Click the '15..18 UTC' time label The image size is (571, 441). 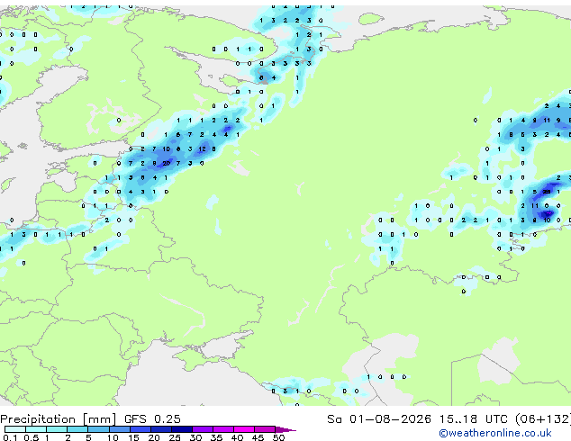473,419
